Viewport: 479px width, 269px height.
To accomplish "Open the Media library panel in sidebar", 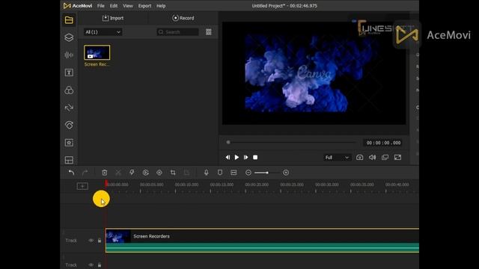I will click(69, 20).
